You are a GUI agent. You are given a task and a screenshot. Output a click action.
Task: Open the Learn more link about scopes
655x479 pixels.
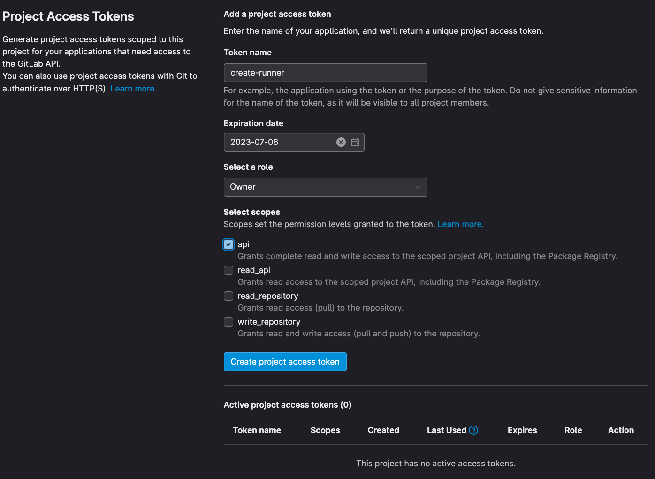coord(460,224)
